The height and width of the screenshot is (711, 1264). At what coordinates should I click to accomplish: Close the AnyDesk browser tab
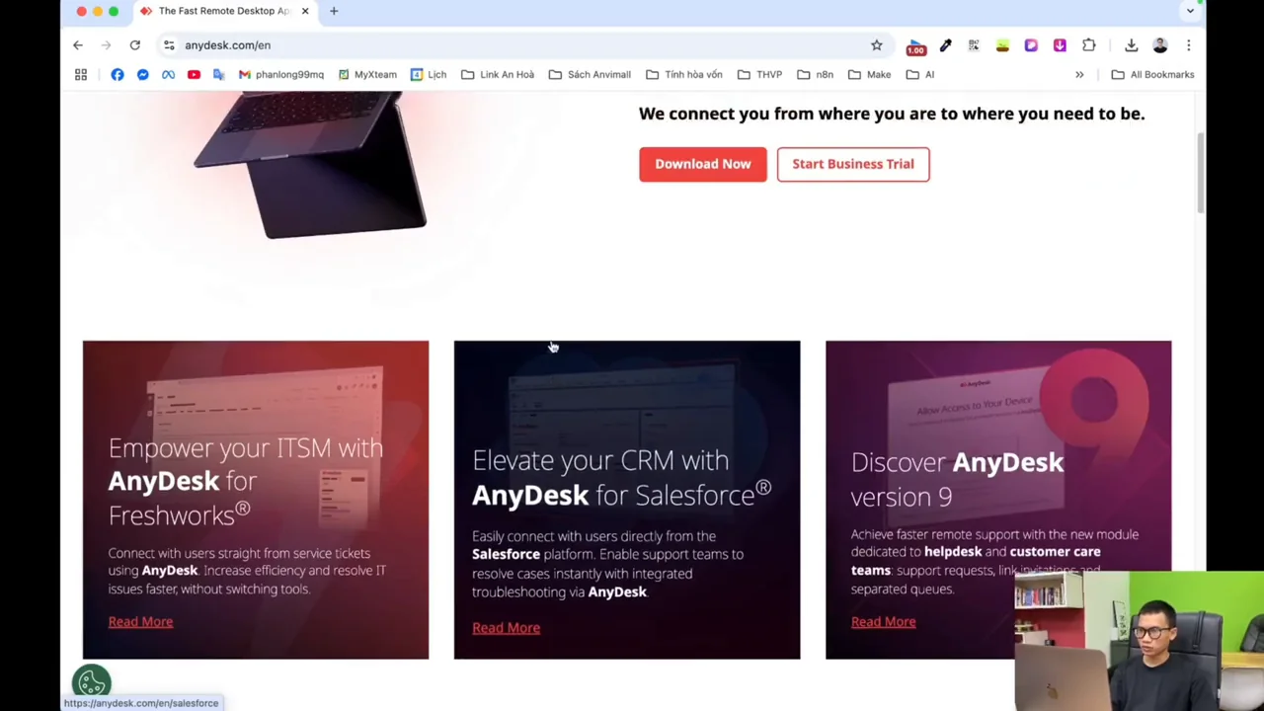coord(305,11)
